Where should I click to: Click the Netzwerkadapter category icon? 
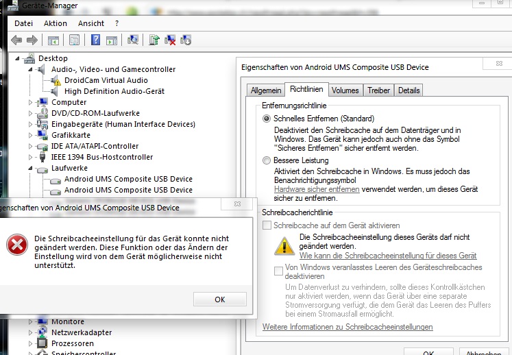[42, 332]
